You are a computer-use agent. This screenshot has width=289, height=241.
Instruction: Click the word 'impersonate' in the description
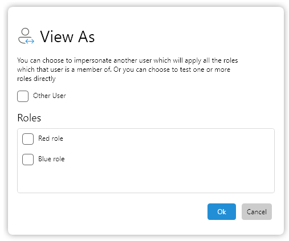[93, 60]
